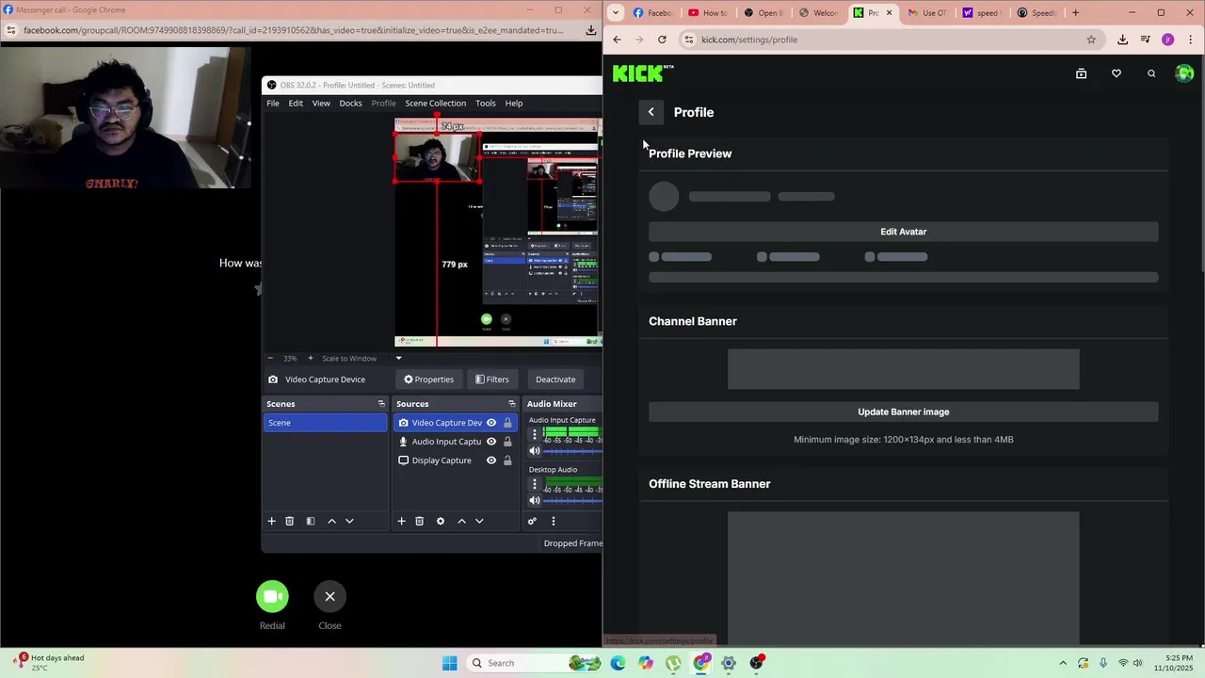Move selected source up
Image resolution: width=1205 pixels, height=678 pixels.
[x=461, y=521]
